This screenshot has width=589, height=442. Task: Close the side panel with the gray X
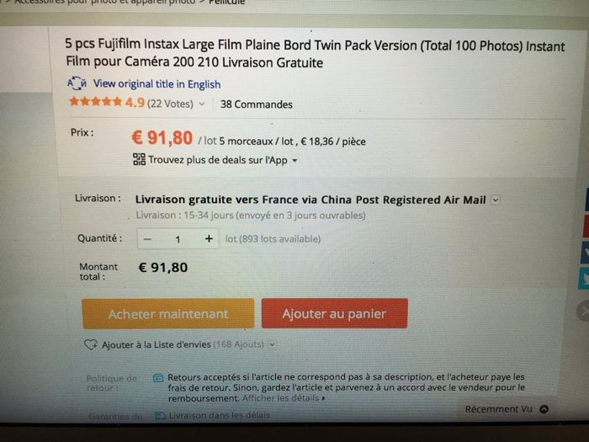pyautogui.click(x=582, y=312)
